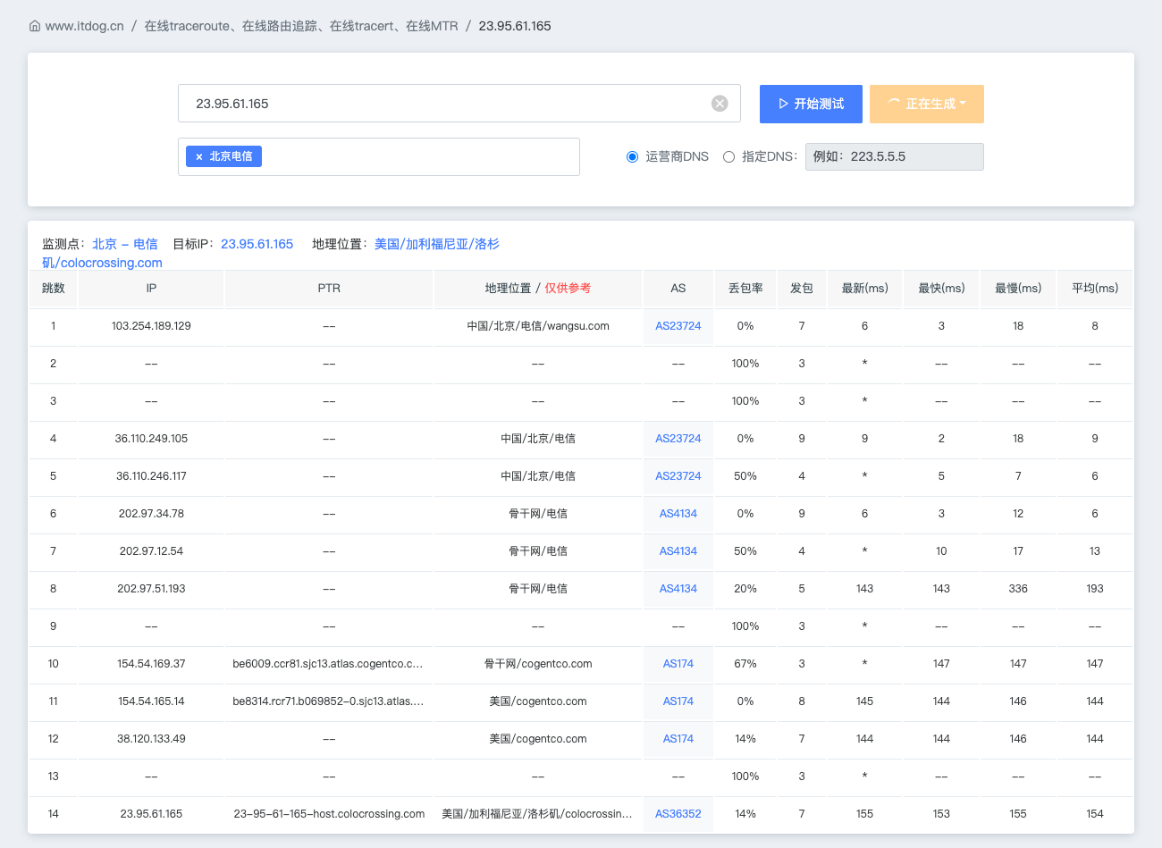Viewport: 1162px width, 848px height.
Task: Select 运营商DNS radio option
Action: (x=633, y=156)
